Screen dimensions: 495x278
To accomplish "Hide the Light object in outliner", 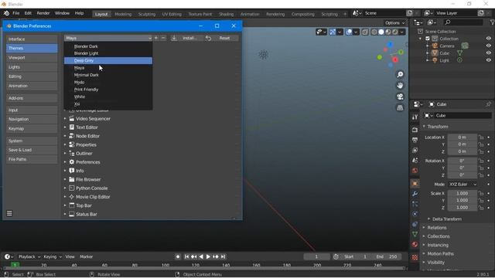I will (x=488, y=60).
